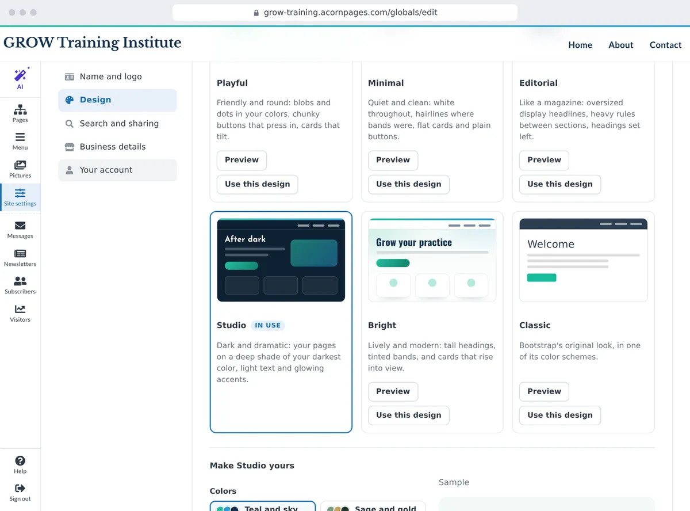The width and height of the screenshot is (690, 511).
Task: Click the 'Playful' design title
Action: pyautogui.click(x=232, y=83)
